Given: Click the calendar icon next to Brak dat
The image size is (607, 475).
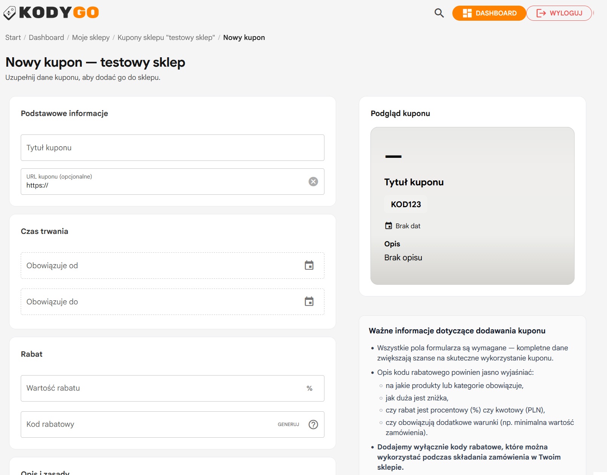Looking at the screenshot, I should (388, 226).
